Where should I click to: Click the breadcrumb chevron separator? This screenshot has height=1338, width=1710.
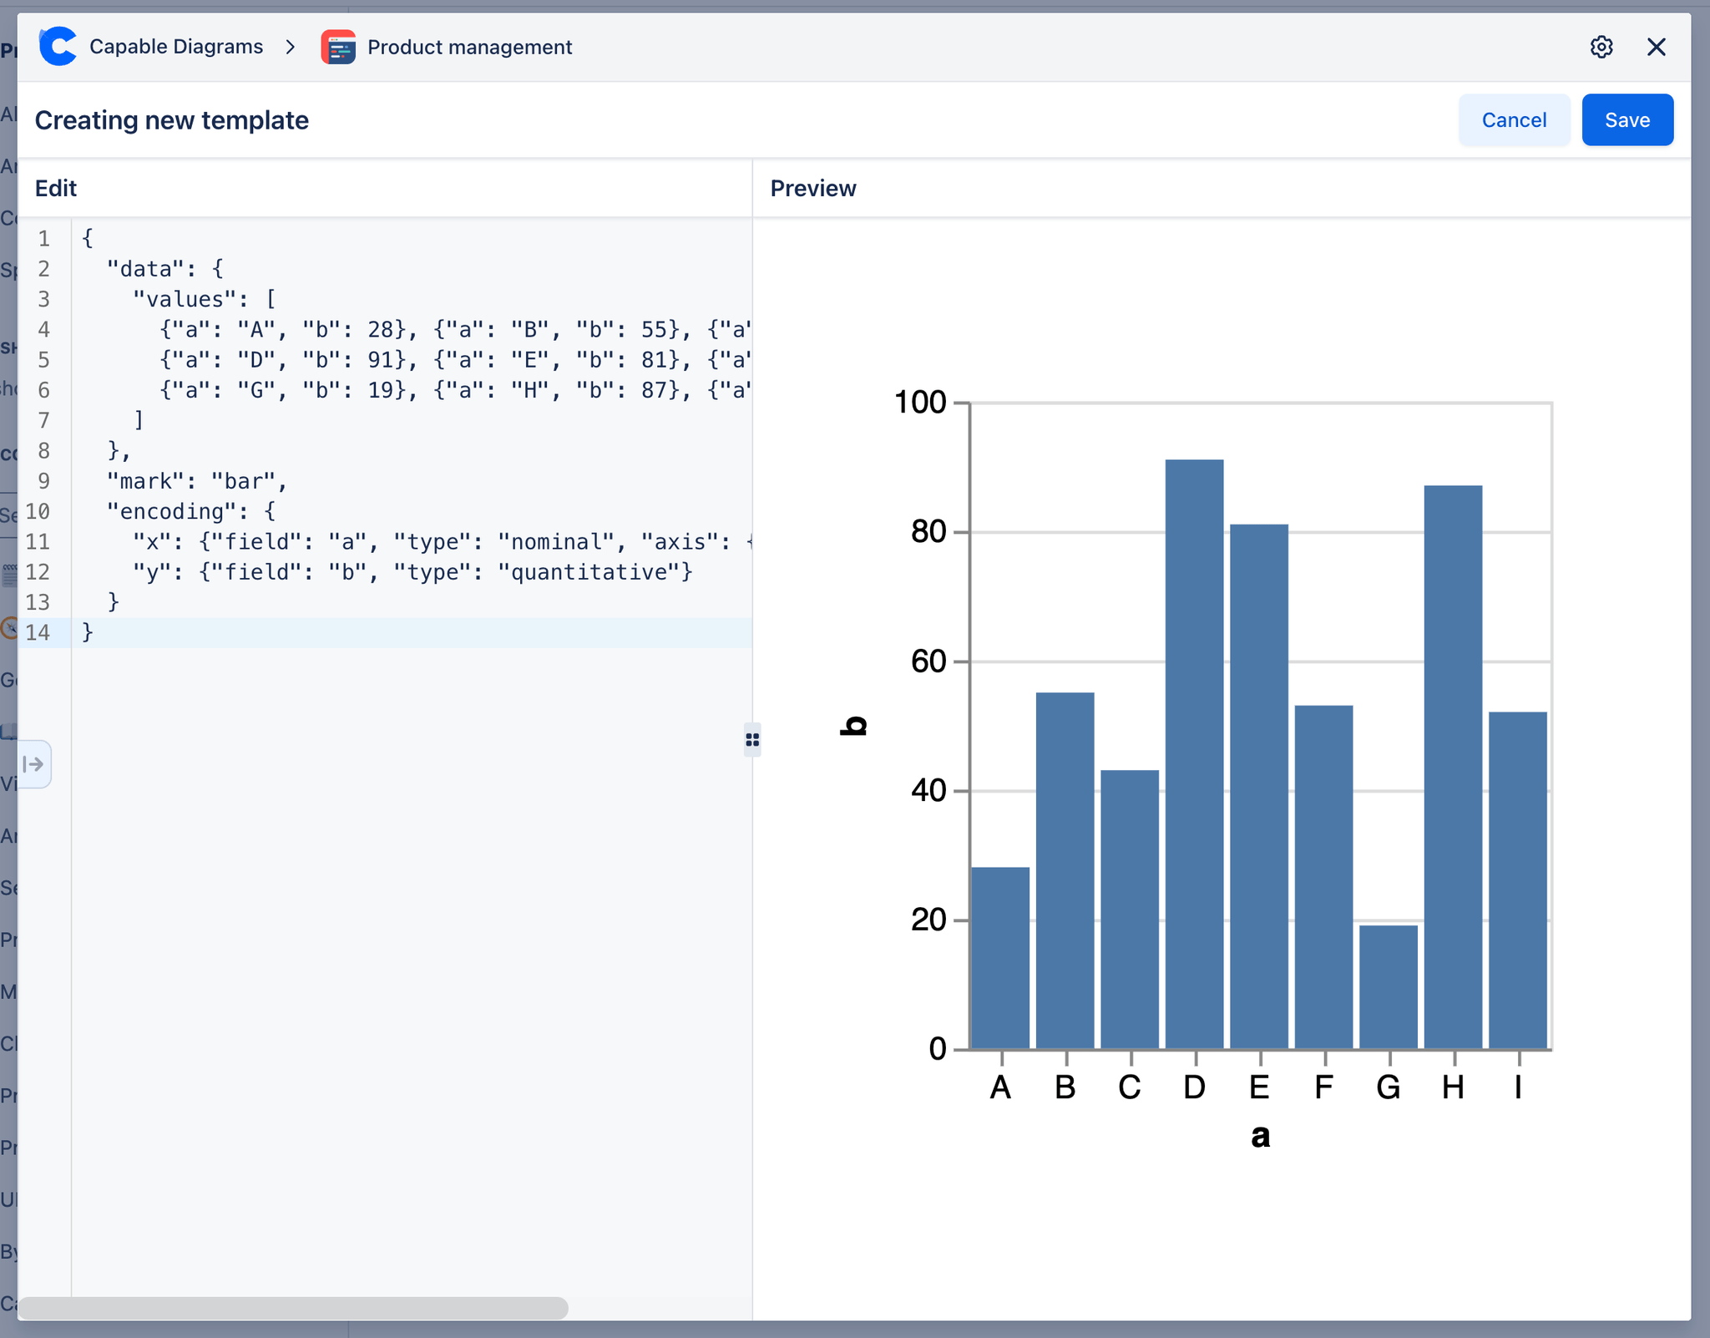point(290,47)
